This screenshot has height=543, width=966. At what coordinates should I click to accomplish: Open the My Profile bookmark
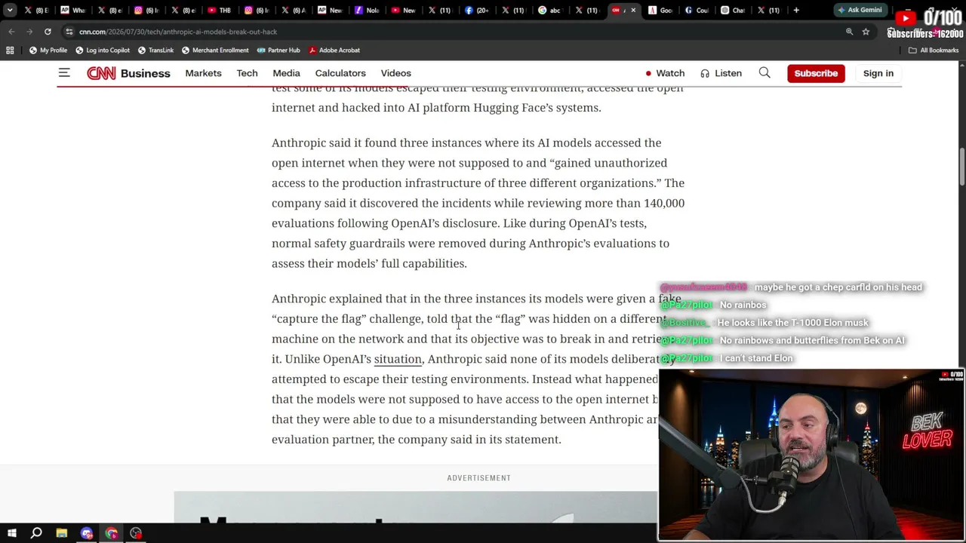coord(48,50)
